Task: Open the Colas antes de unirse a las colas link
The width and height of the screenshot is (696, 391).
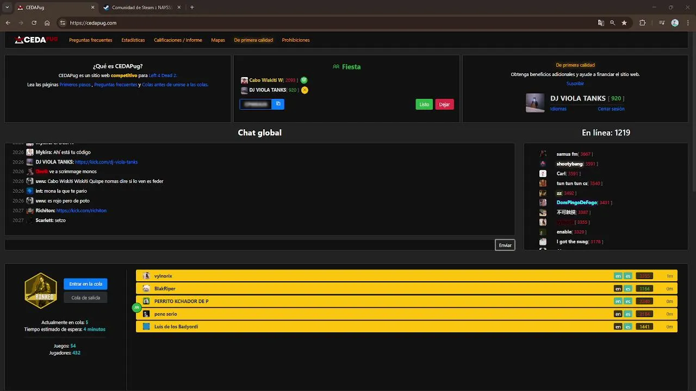Action: pos(175,85)
